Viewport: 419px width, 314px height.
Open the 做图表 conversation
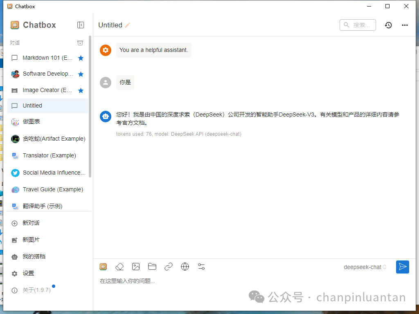(x=47, y=122)
